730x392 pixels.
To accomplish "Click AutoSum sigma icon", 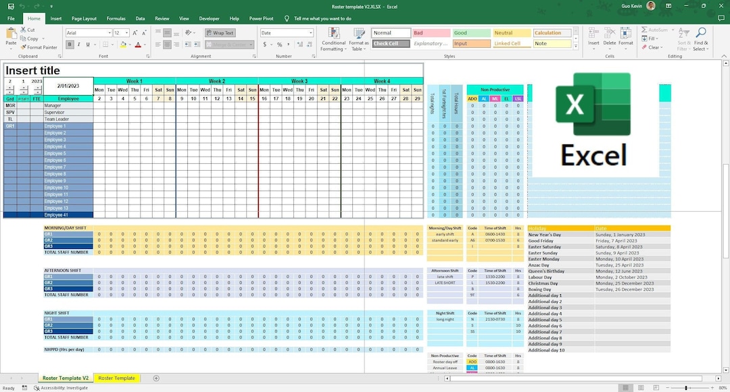I will (644, 30).
